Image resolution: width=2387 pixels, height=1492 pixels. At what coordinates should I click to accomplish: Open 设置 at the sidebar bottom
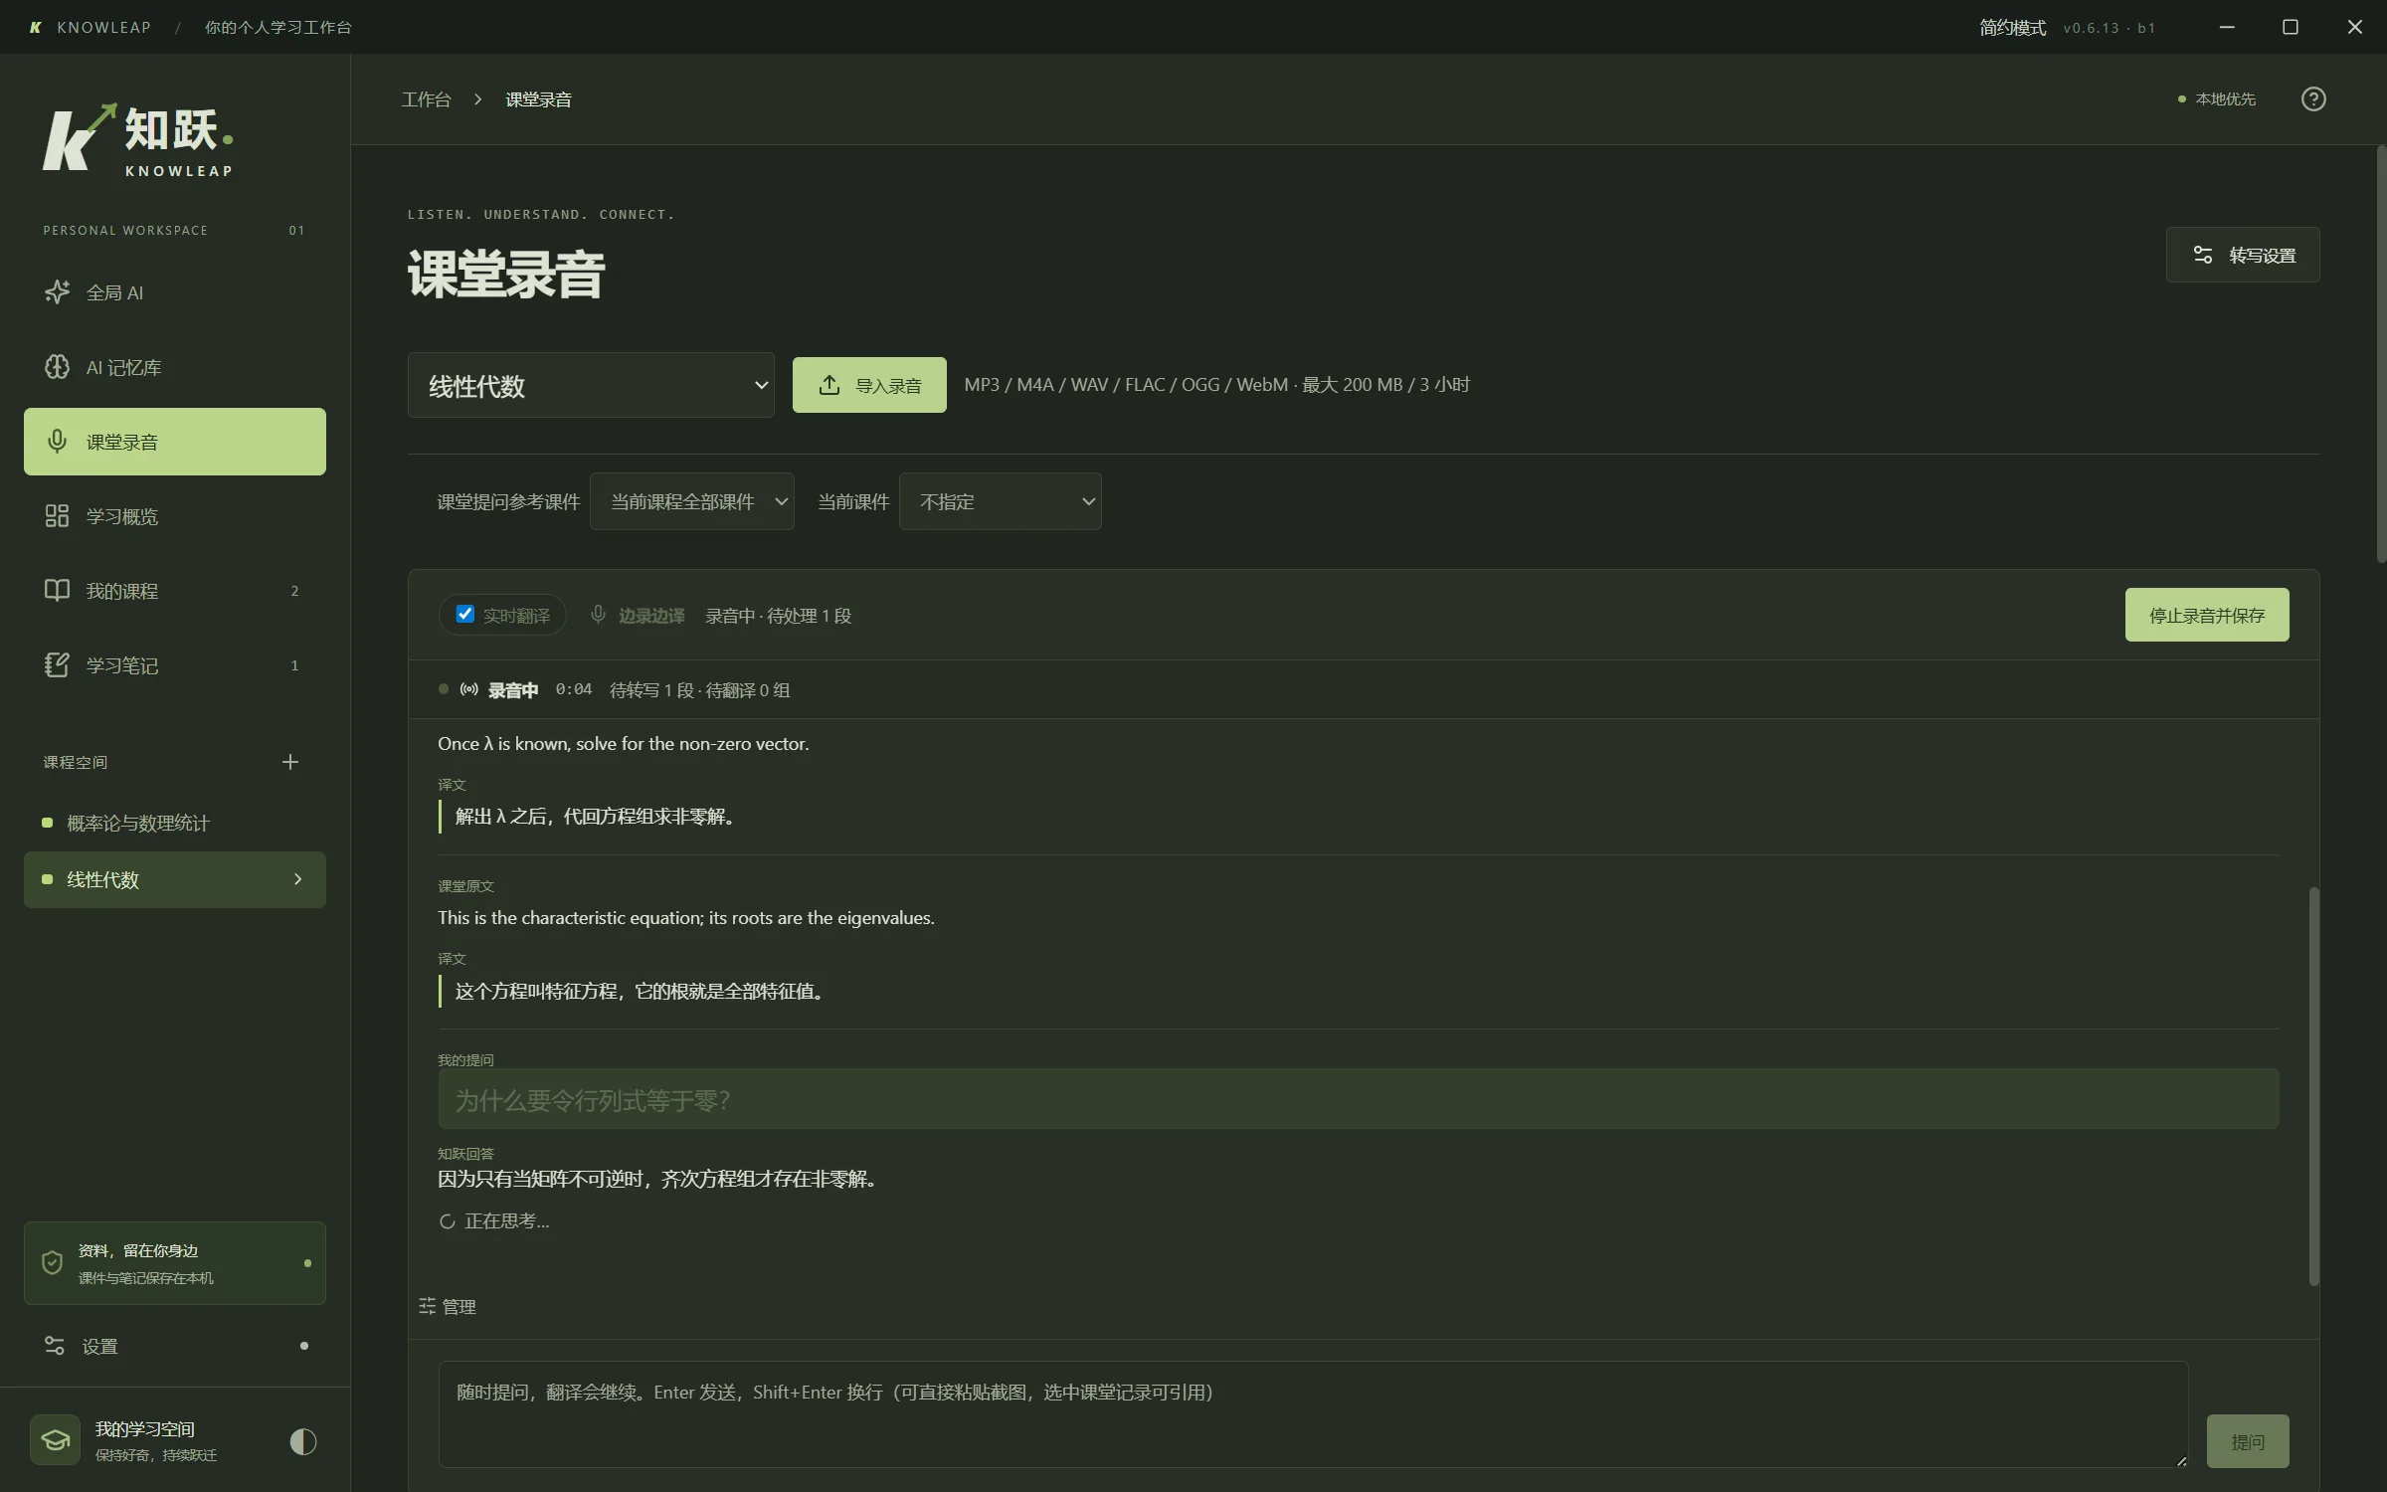click(x=174, y=1346)
